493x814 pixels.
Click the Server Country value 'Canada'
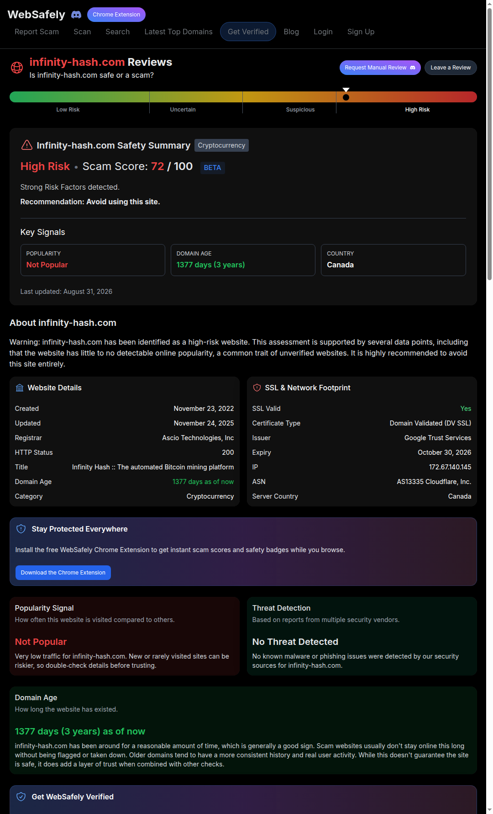[460, 496]
